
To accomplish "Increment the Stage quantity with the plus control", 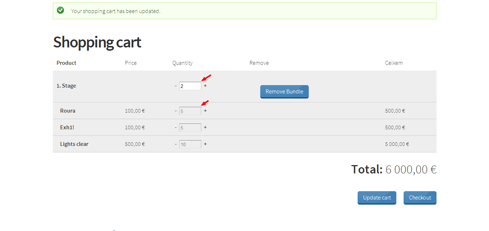I will (x=205, y=86).
